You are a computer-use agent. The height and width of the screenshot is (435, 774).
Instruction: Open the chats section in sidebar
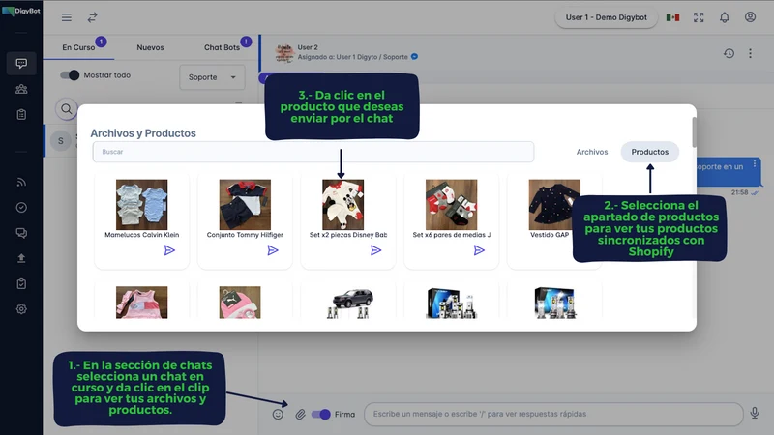tap(21, 63)
